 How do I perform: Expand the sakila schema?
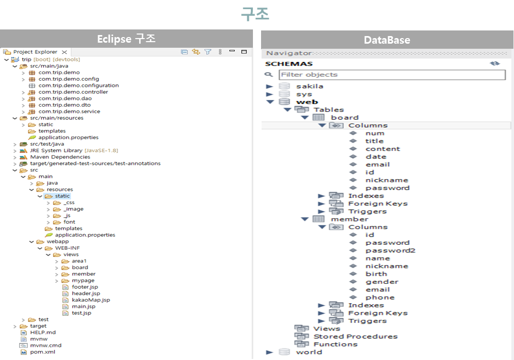point(270,86)
